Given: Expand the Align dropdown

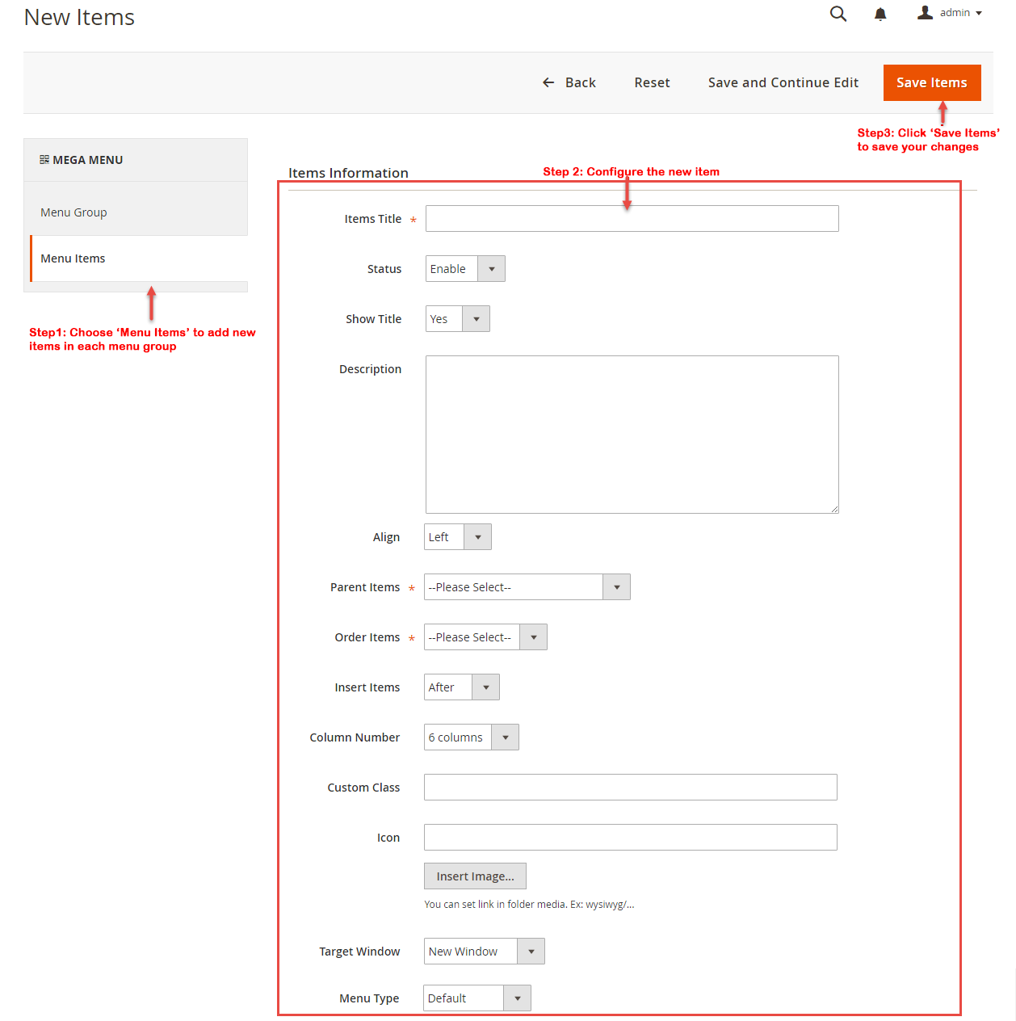Looking at the screenshot, I should tap(457, 537).
